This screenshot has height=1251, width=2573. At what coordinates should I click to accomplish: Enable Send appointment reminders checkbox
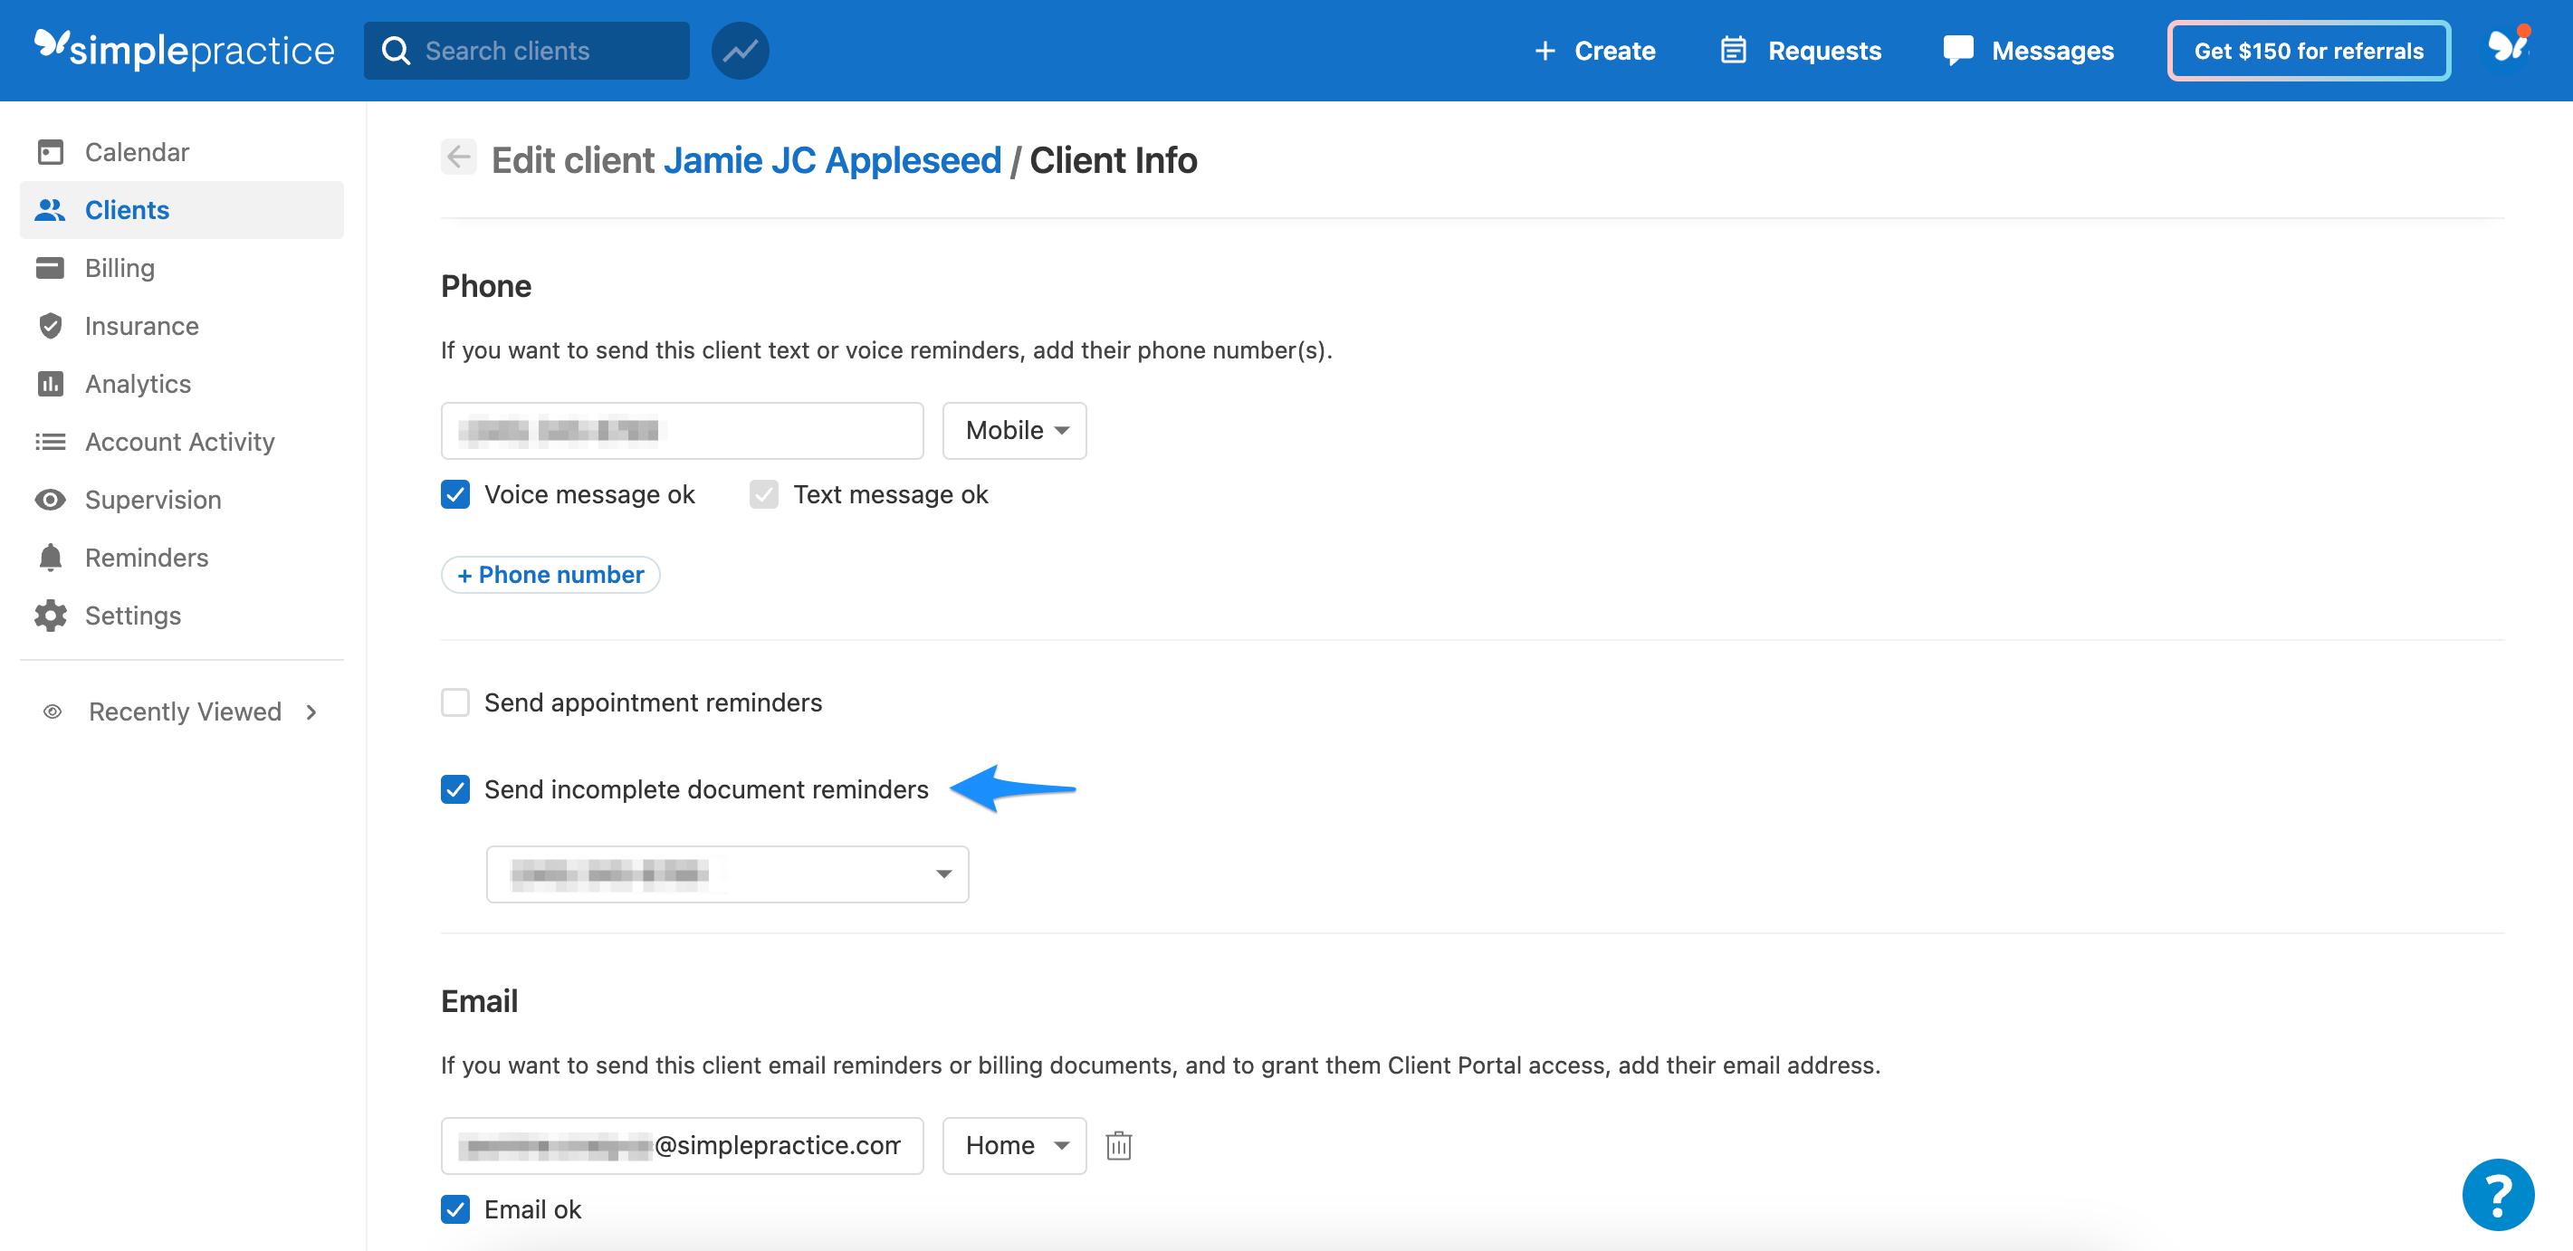tap(455, 702)
